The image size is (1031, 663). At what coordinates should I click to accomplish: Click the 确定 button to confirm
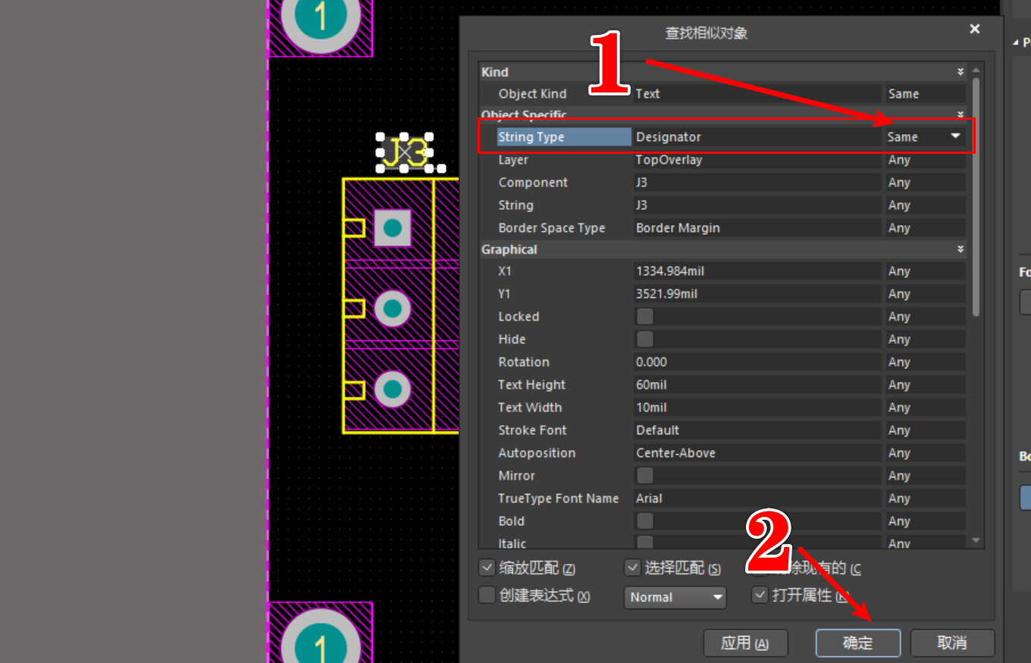click(x=857, y=642)
